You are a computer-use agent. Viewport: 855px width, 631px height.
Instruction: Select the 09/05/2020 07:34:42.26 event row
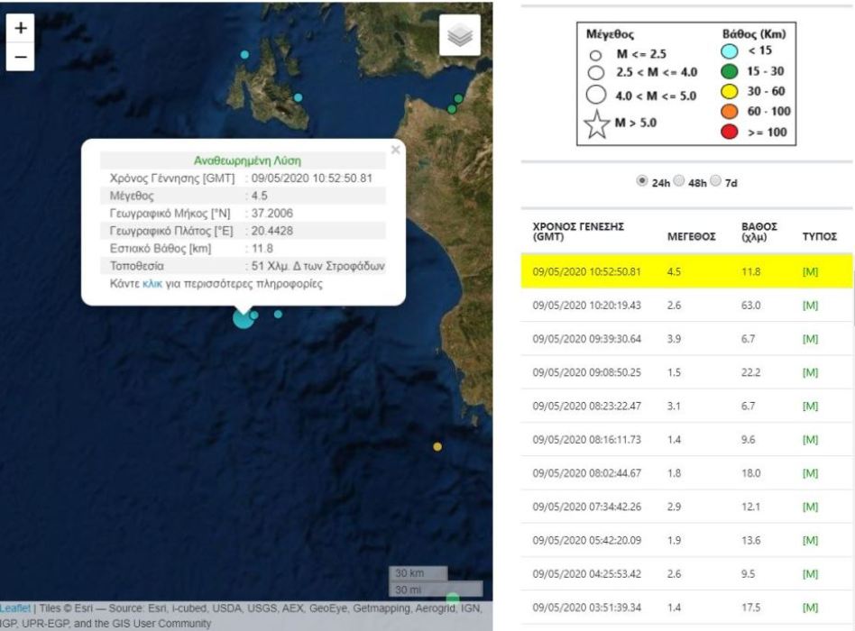[x=686, y=507]
